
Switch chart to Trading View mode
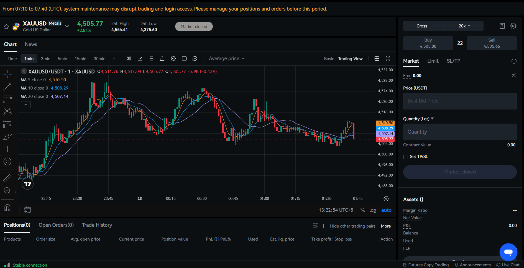(350, 59)
